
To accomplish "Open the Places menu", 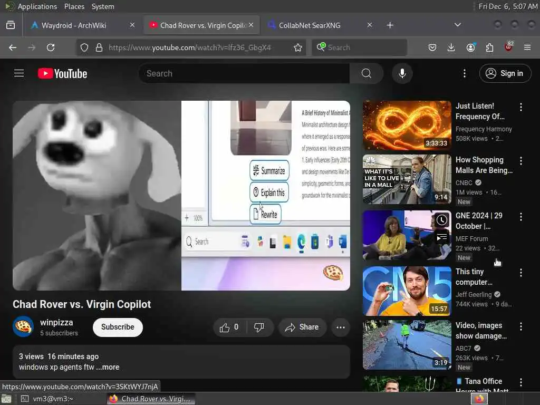I will (x=74, y=6).
